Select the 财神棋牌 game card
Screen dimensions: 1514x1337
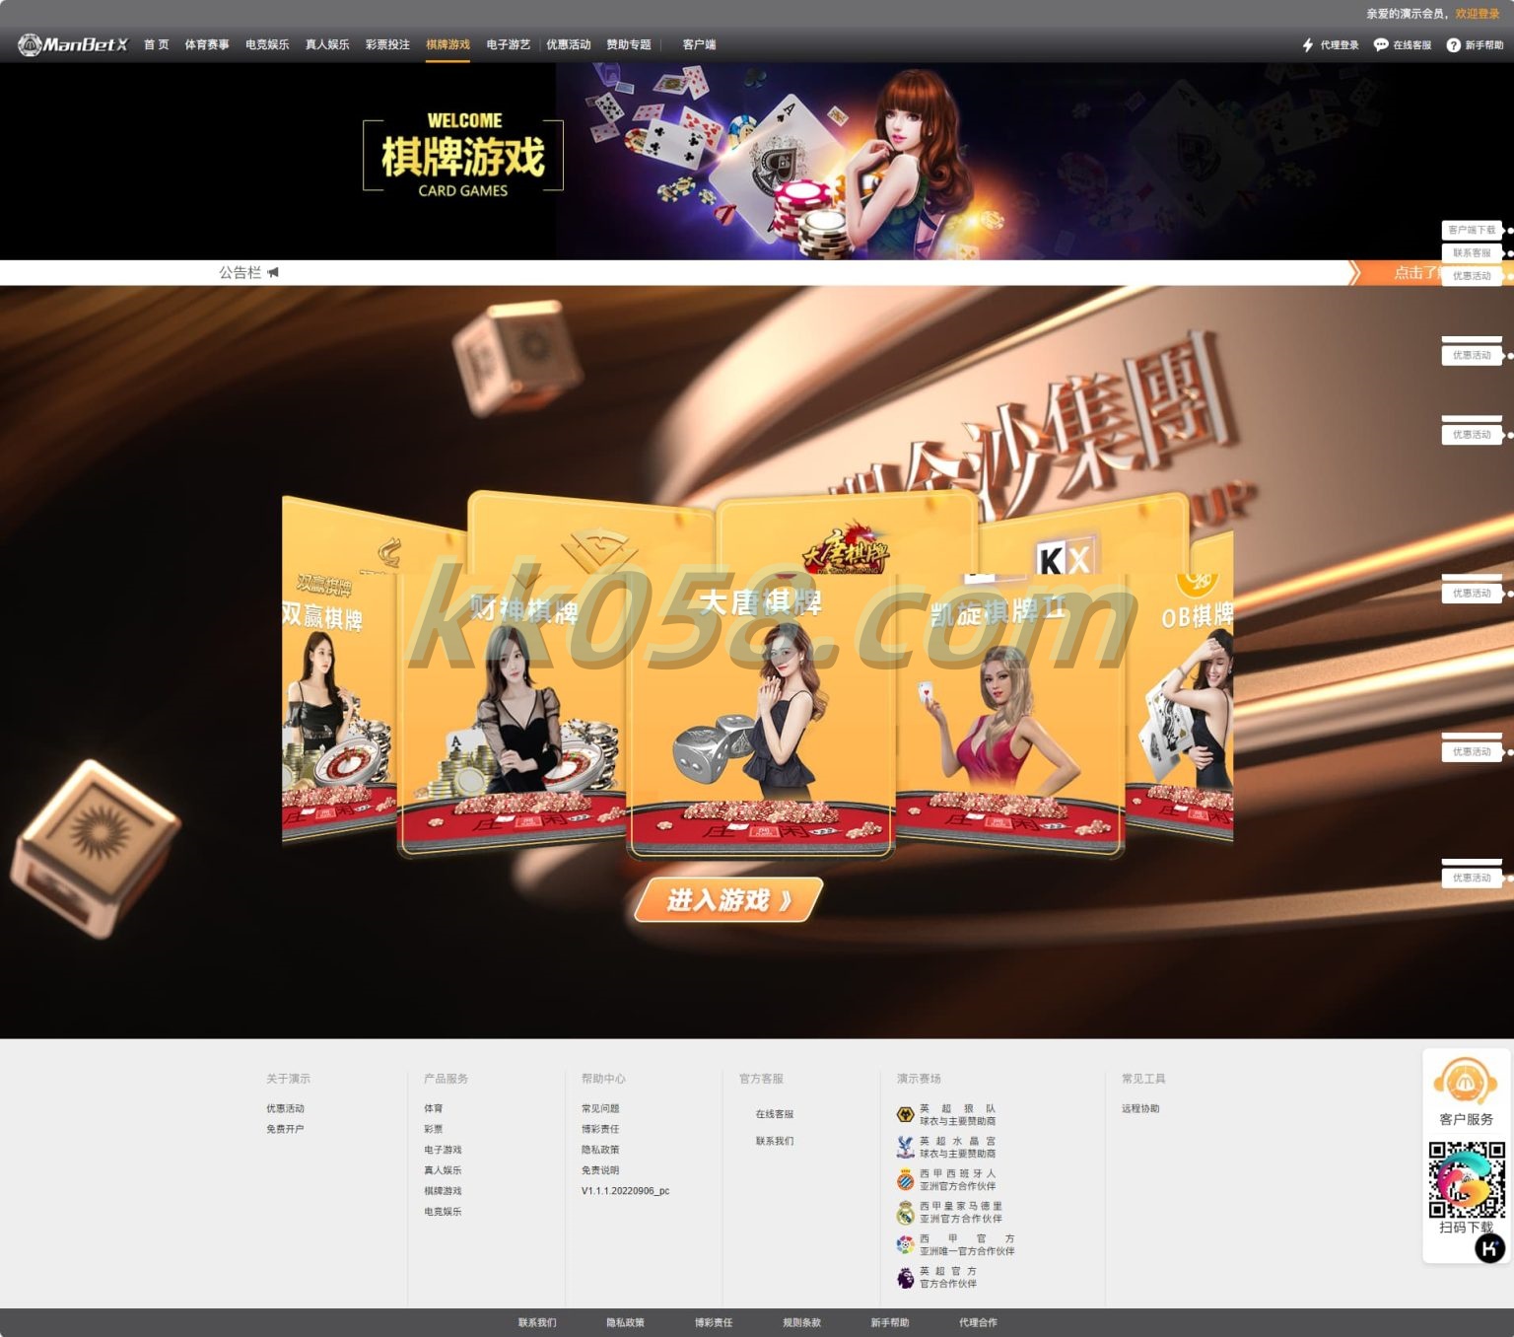pos(512,710)
